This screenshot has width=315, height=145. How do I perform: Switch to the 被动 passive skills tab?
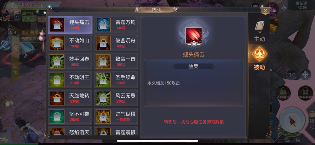pyautogui.click(x=259, y=58)
